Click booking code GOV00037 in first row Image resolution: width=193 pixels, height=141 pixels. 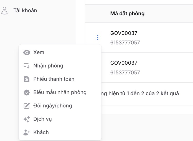124,33
